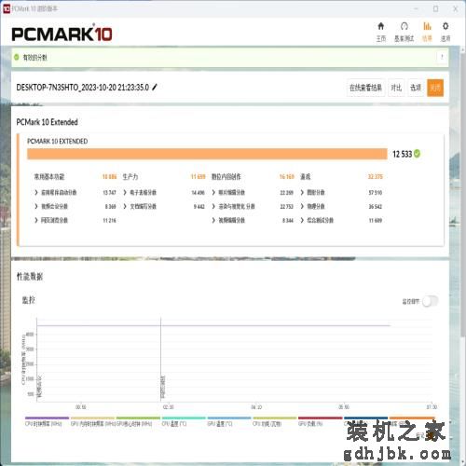This screenshot has width=466, height=466.
Task: Open the Options gear in the top navigation
Action: (x=445, y=32)
